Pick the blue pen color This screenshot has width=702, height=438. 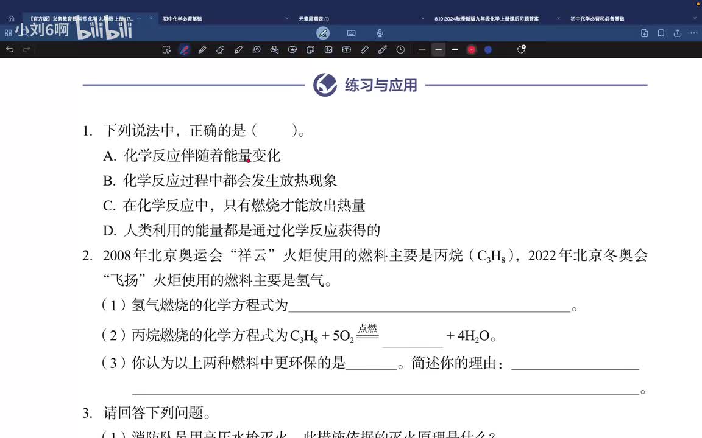pos(488,50)
